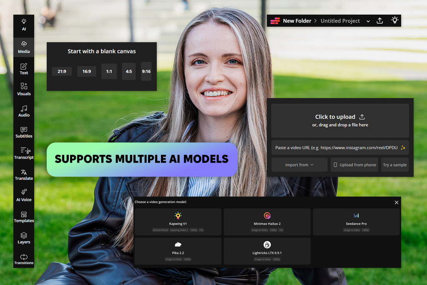Click the Untitled Project name
Image resolution: width=427 pixels, height=285 pixels.
340,21
